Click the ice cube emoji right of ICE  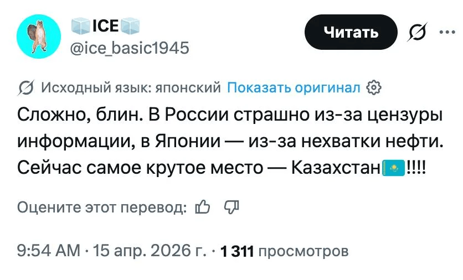click(130, 26)
